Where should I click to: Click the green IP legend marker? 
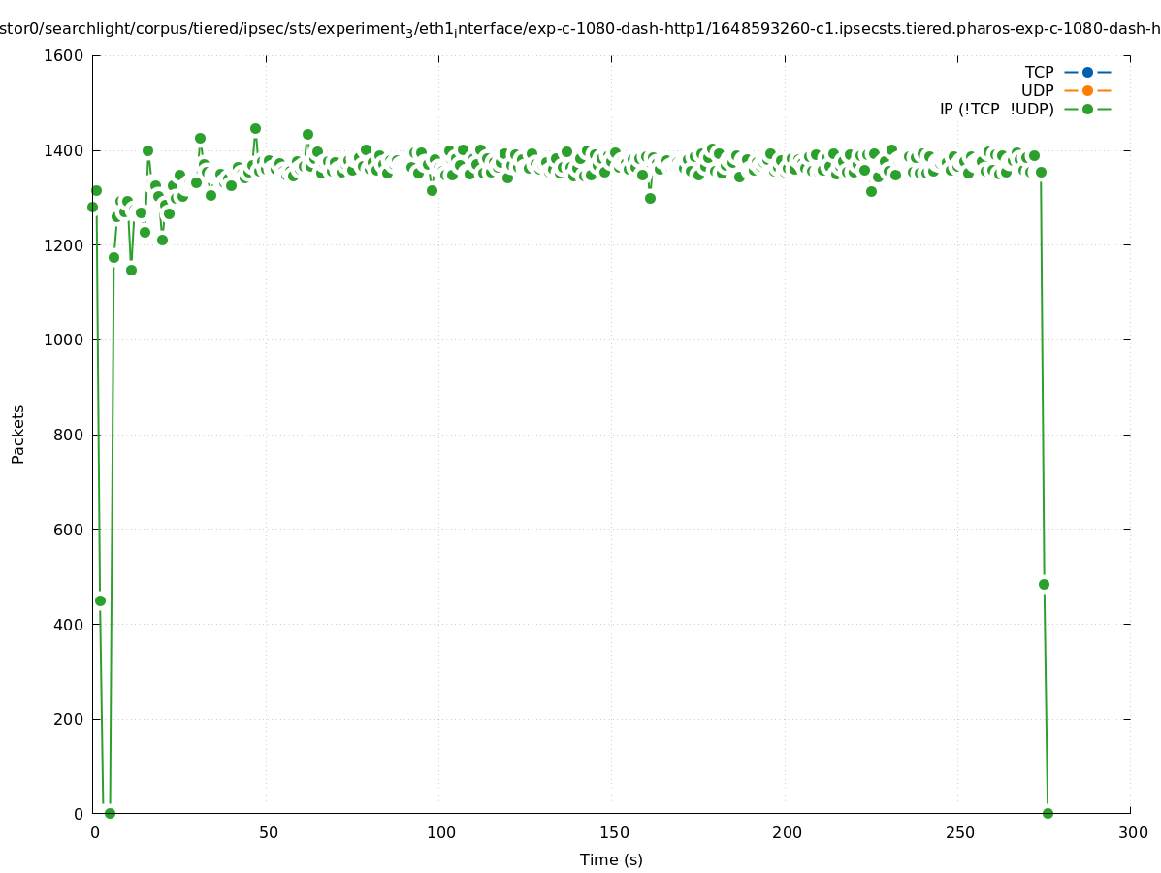click(1087, 109)
